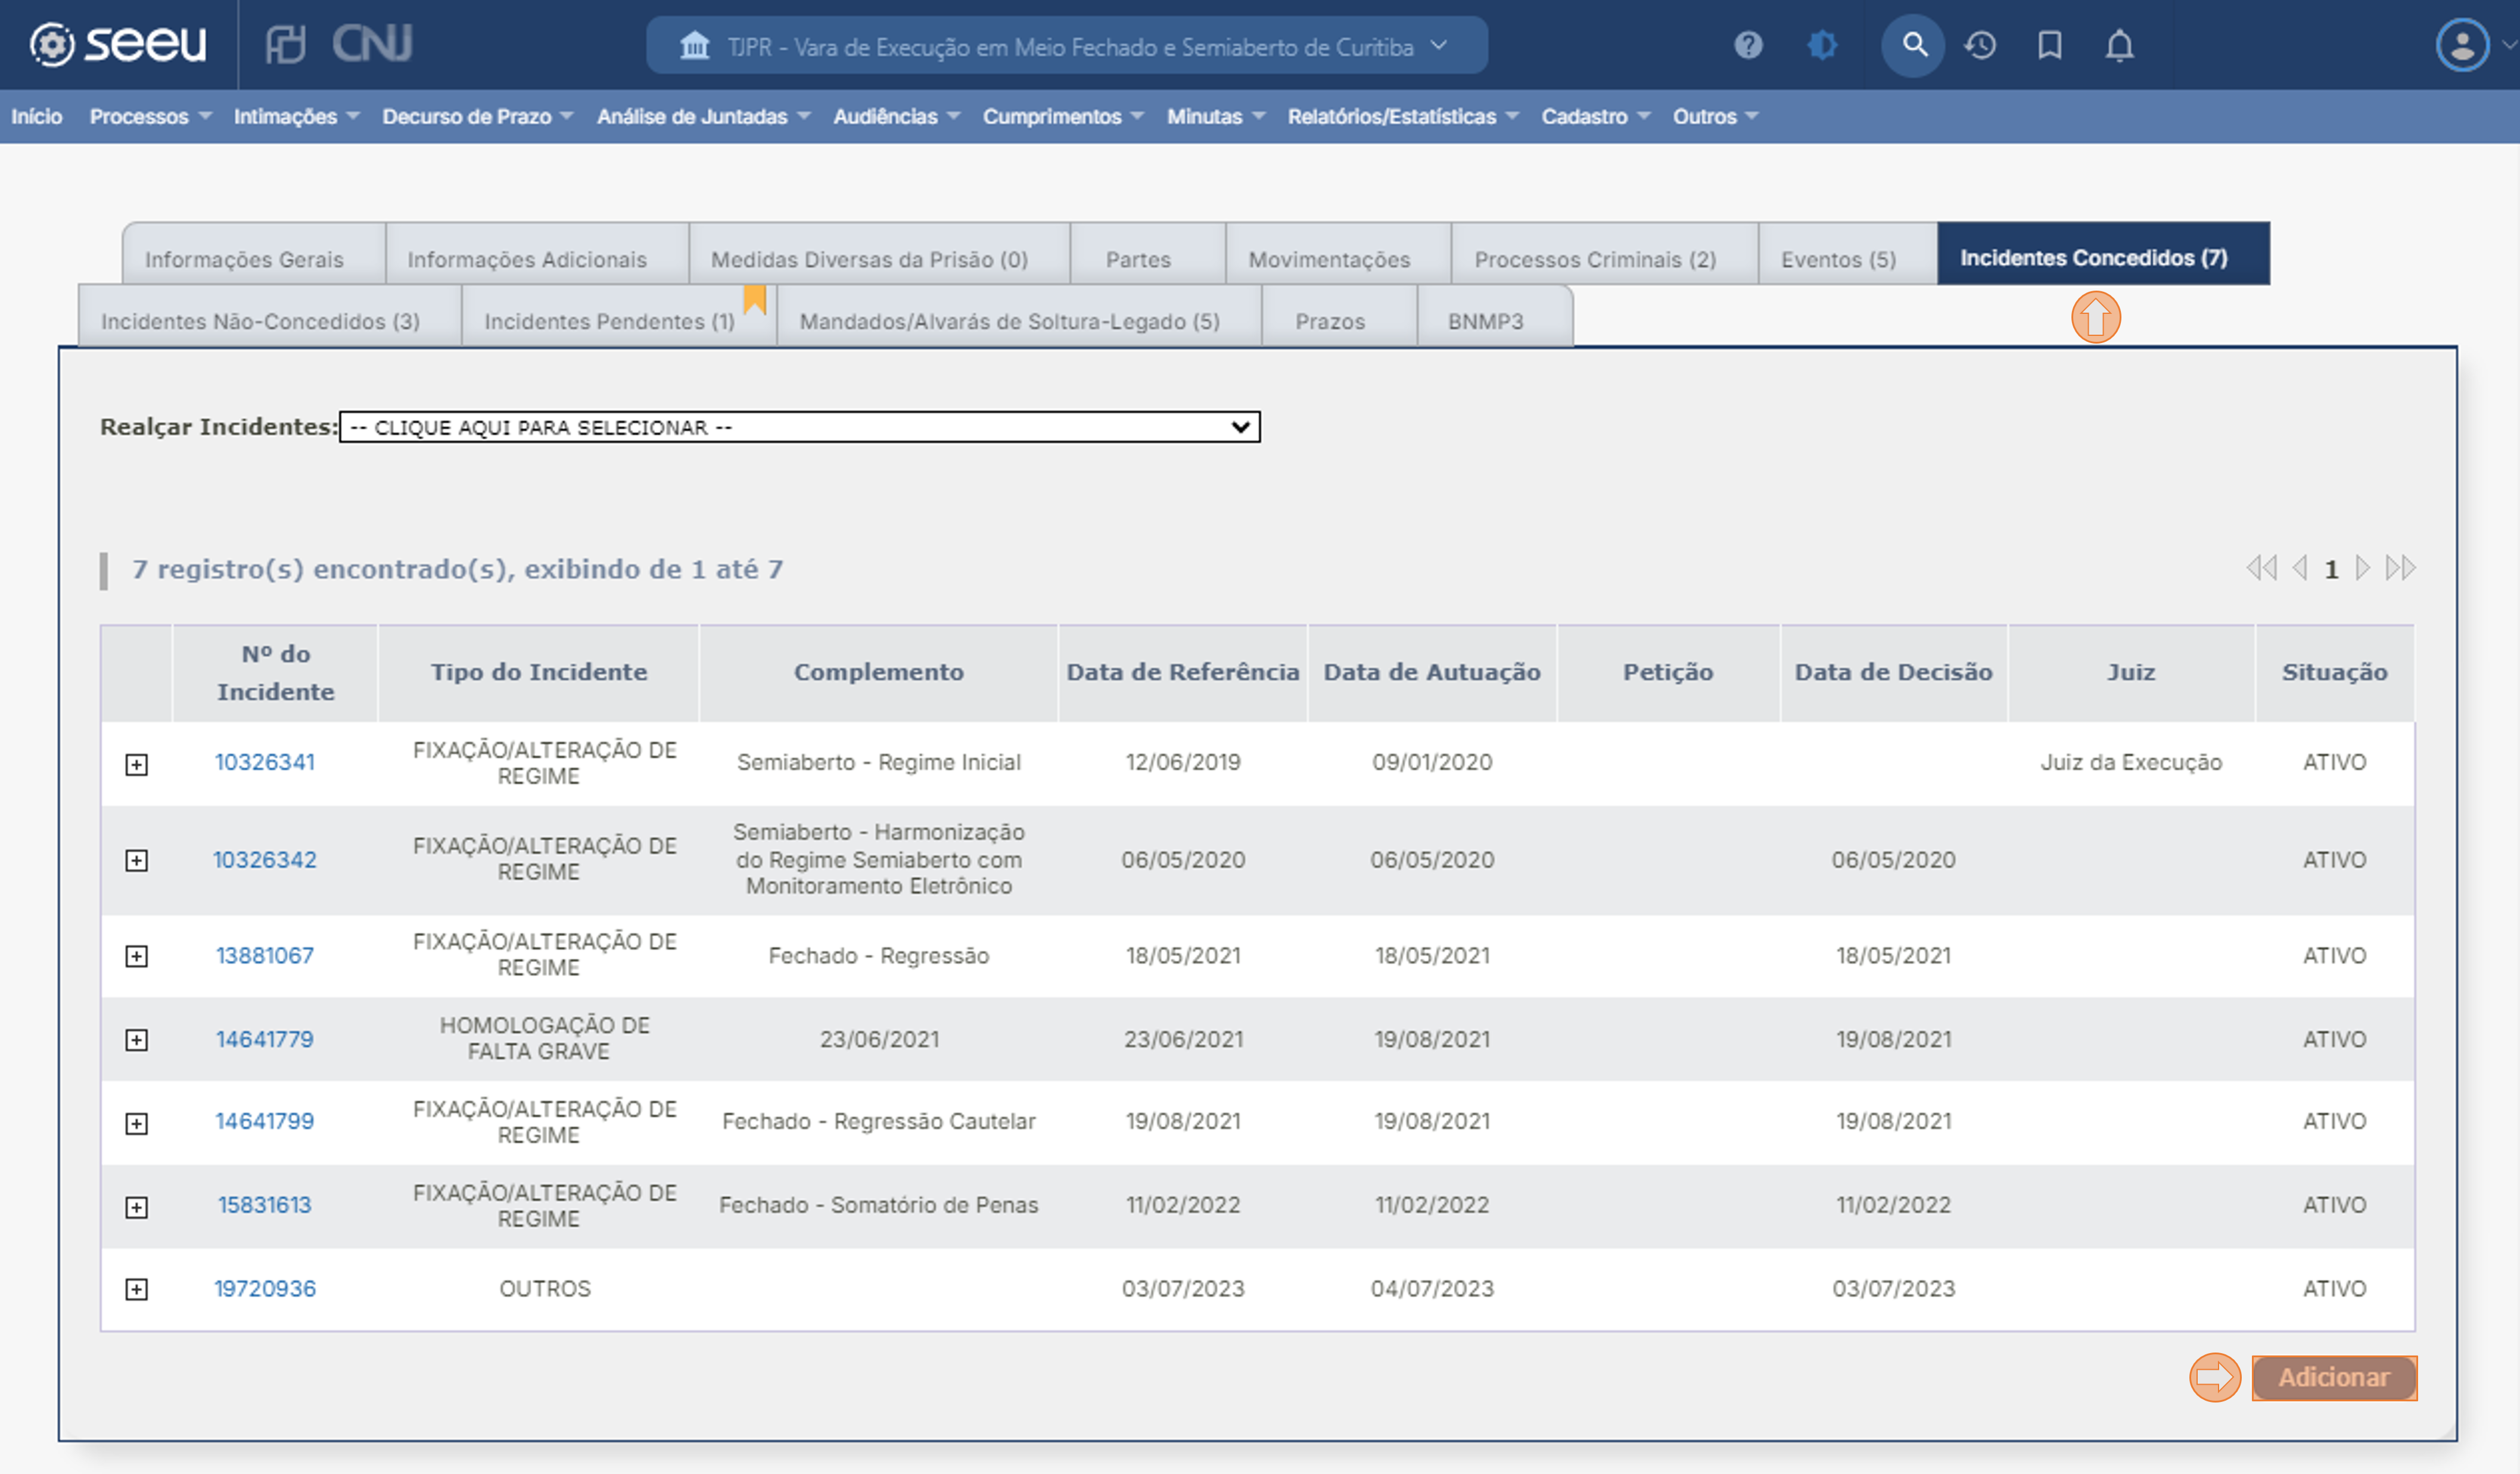Open incident link 14641799
The height and width of the screenshot is (1474, 2520).
coord(265,1122)
